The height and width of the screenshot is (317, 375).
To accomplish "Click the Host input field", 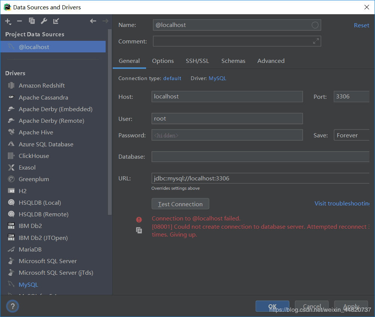I will (x=227, y=97).
